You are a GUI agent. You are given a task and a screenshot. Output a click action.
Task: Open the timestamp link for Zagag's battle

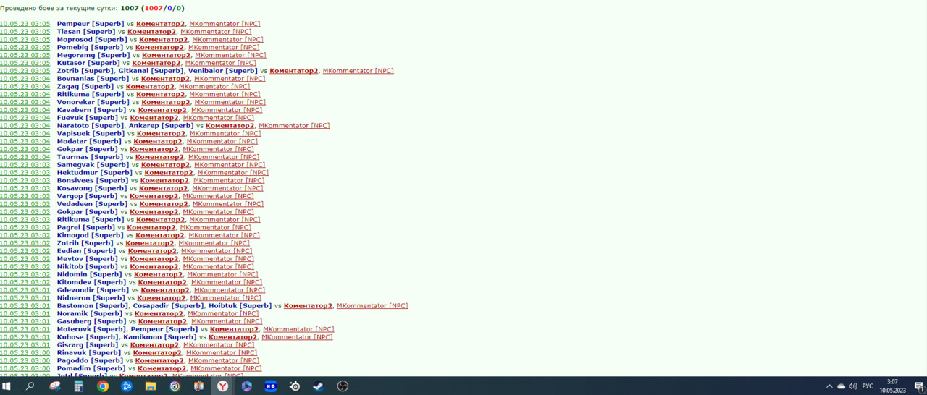pyautogui.click(x=25, y=87)
